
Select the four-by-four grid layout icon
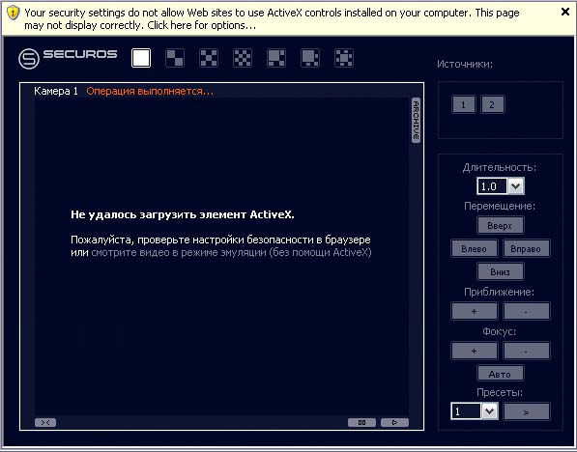click(x=243, y=58)
